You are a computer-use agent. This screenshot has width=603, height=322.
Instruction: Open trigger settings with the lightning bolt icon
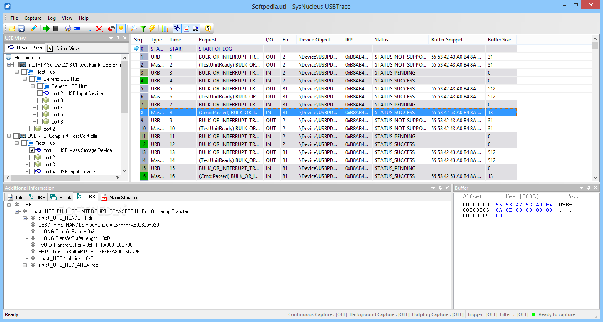(152, 28)
